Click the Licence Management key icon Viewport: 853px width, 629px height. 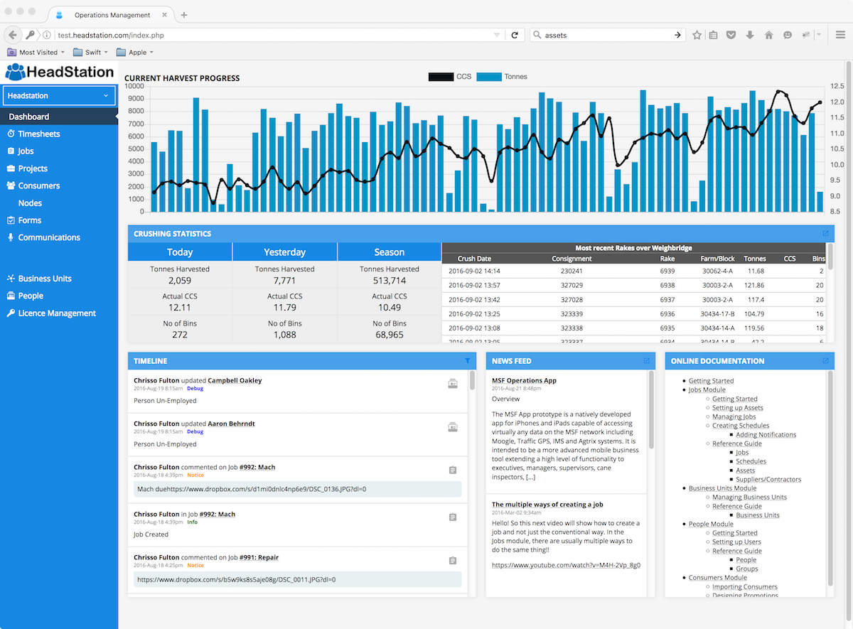11,313
